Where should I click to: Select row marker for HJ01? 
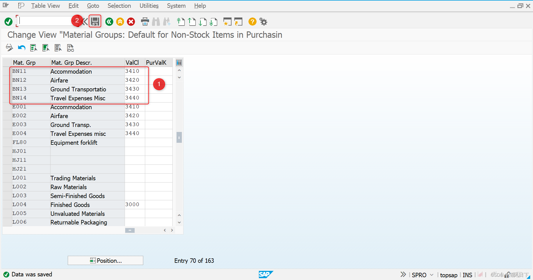coord(7,151)
